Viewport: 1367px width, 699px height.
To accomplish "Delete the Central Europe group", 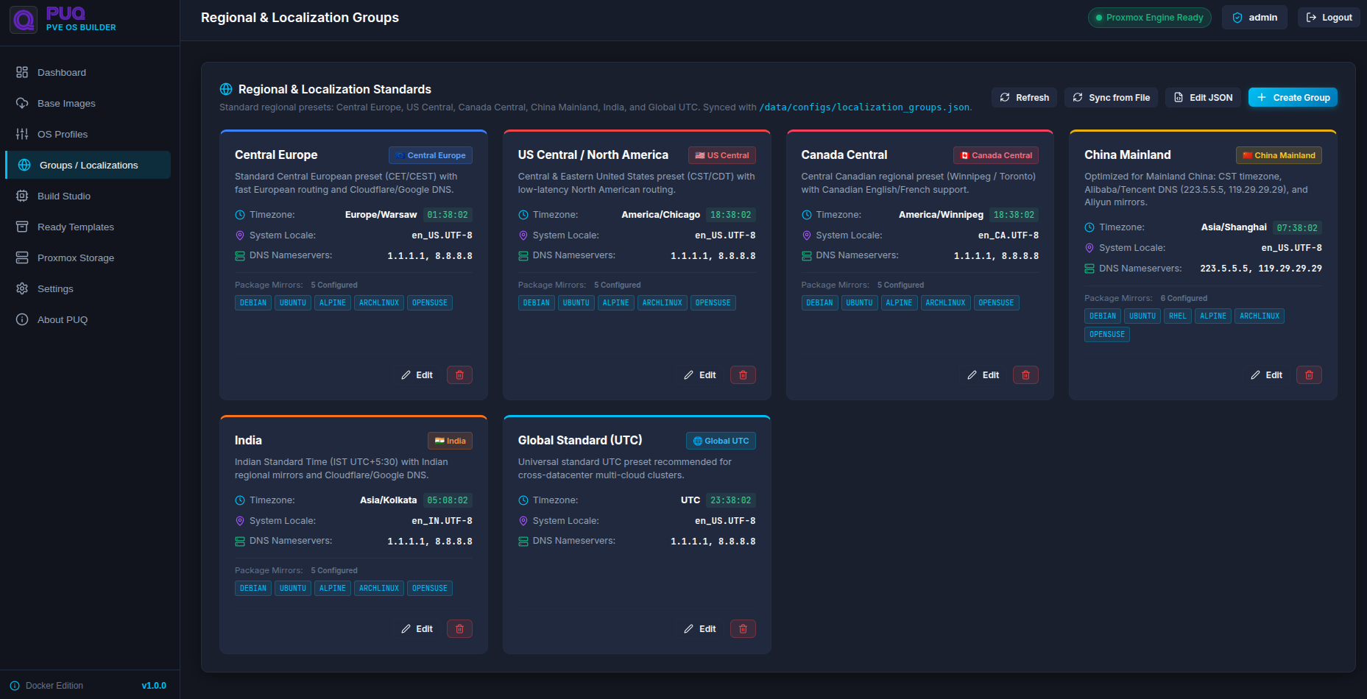I will click(x=459, y=375).
